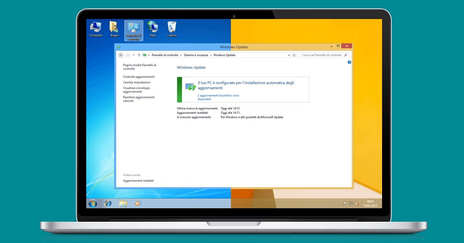464x243 pixels.
Task: Click Ripristina aggiornamenti nascosti link
Action: point(138,99)
